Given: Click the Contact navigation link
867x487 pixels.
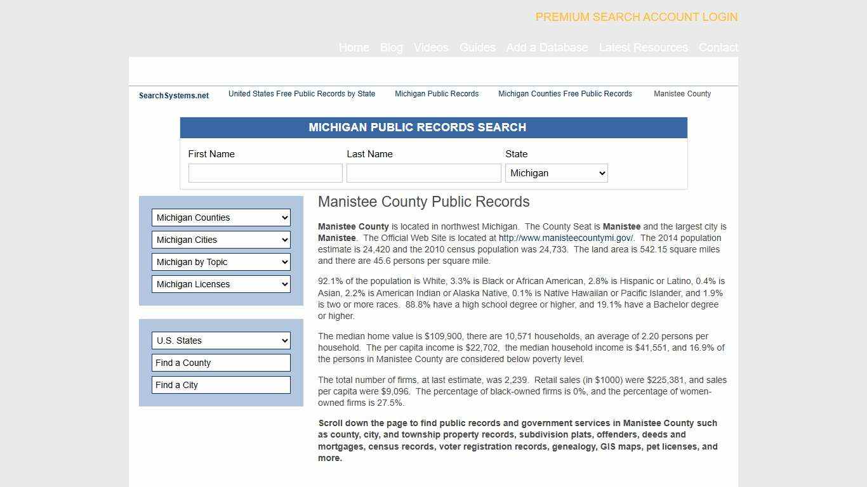Looking at the screenshot, I should click(718, 48).
